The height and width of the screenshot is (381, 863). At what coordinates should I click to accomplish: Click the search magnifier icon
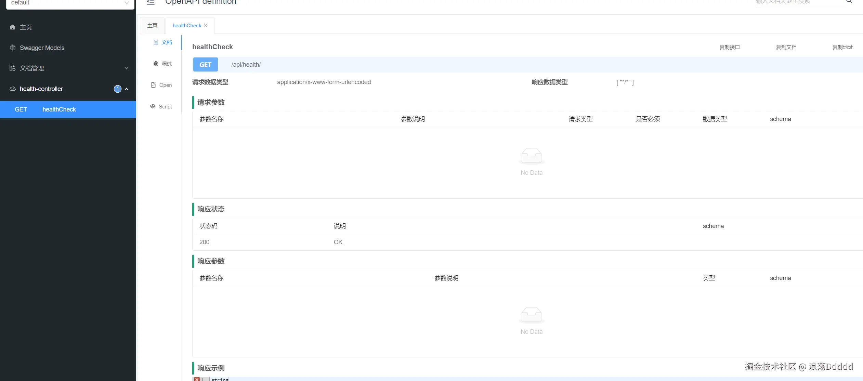click(849, 2)
